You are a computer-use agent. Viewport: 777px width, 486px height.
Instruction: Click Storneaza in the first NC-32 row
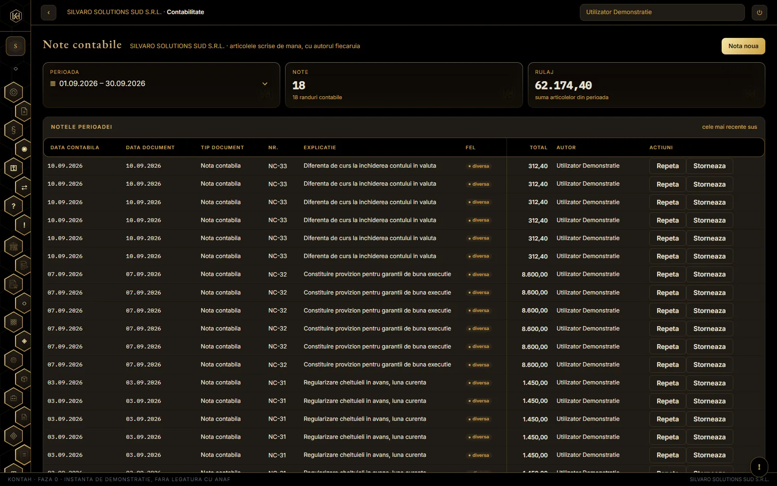coord(709,275)
